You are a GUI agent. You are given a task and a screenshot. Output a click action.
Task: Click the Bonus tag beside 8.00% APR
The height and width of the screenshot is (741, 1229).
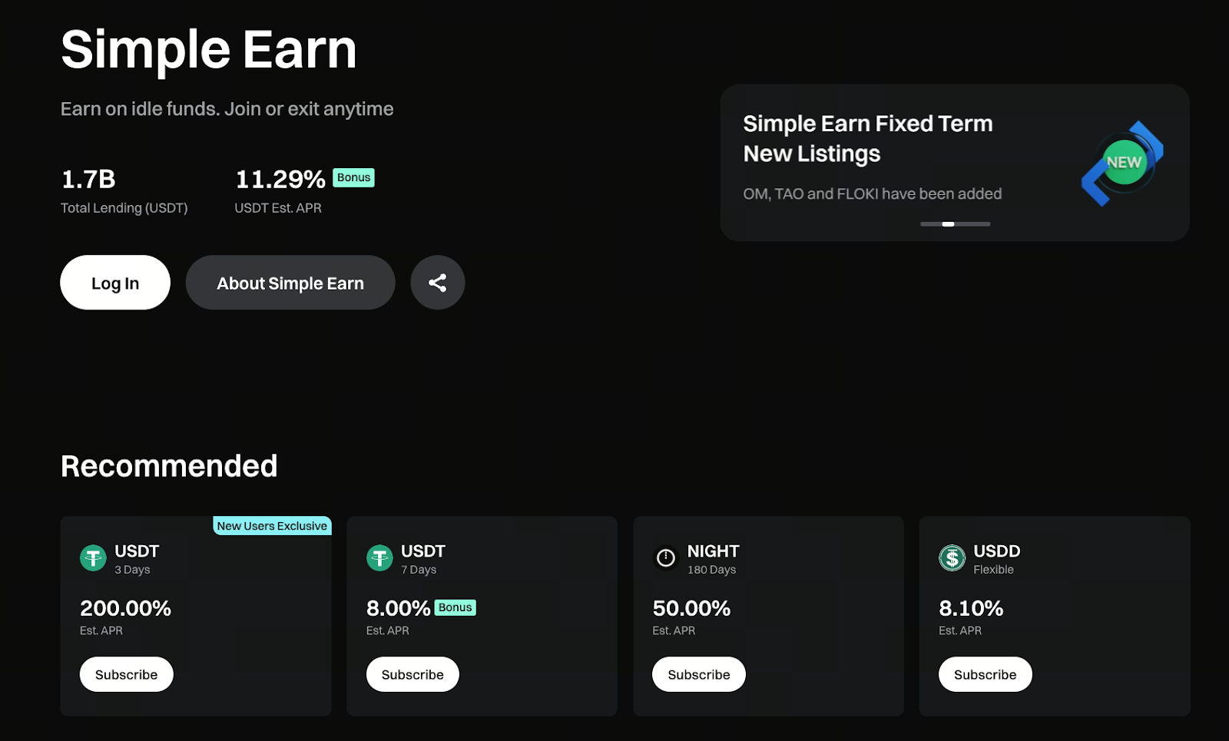455,607
